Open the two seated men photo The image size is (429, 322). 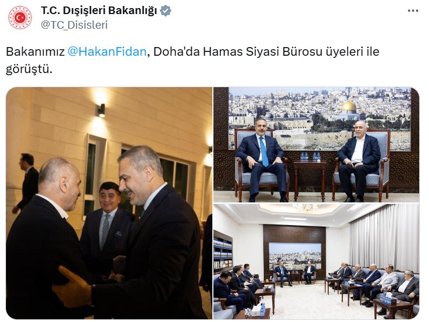[316, 144]
